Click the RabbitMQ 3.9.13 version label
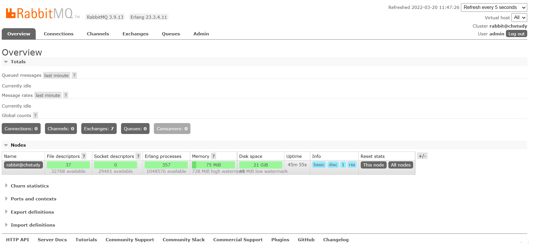 click(x=105, y=17)
